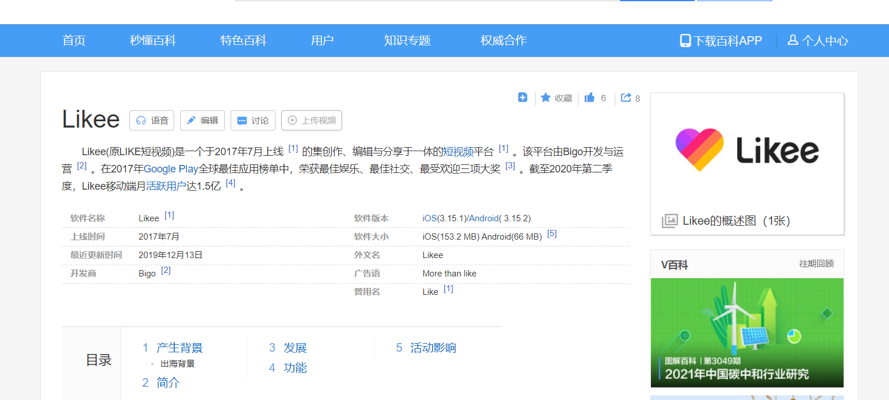Click the blue add-to-list plus icon
This screenshot has height=400, width=889.
click(x=523, y=97)
